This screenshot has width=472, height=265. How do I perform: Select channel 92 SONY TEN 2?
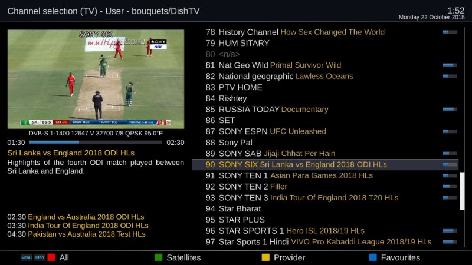coord(325,187)
